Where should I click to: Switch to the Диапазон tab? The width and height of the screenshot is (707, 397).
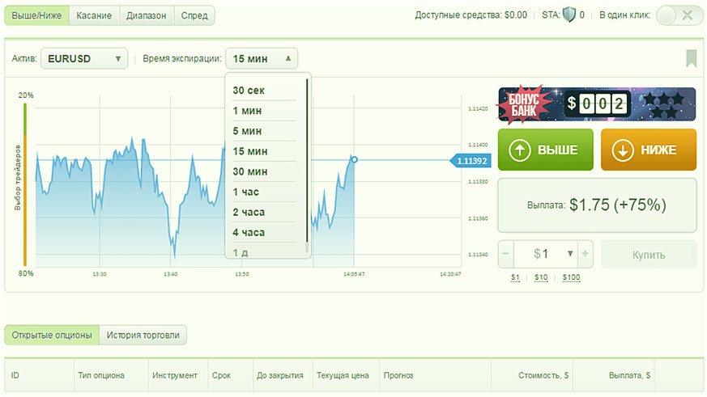(147, 15)
